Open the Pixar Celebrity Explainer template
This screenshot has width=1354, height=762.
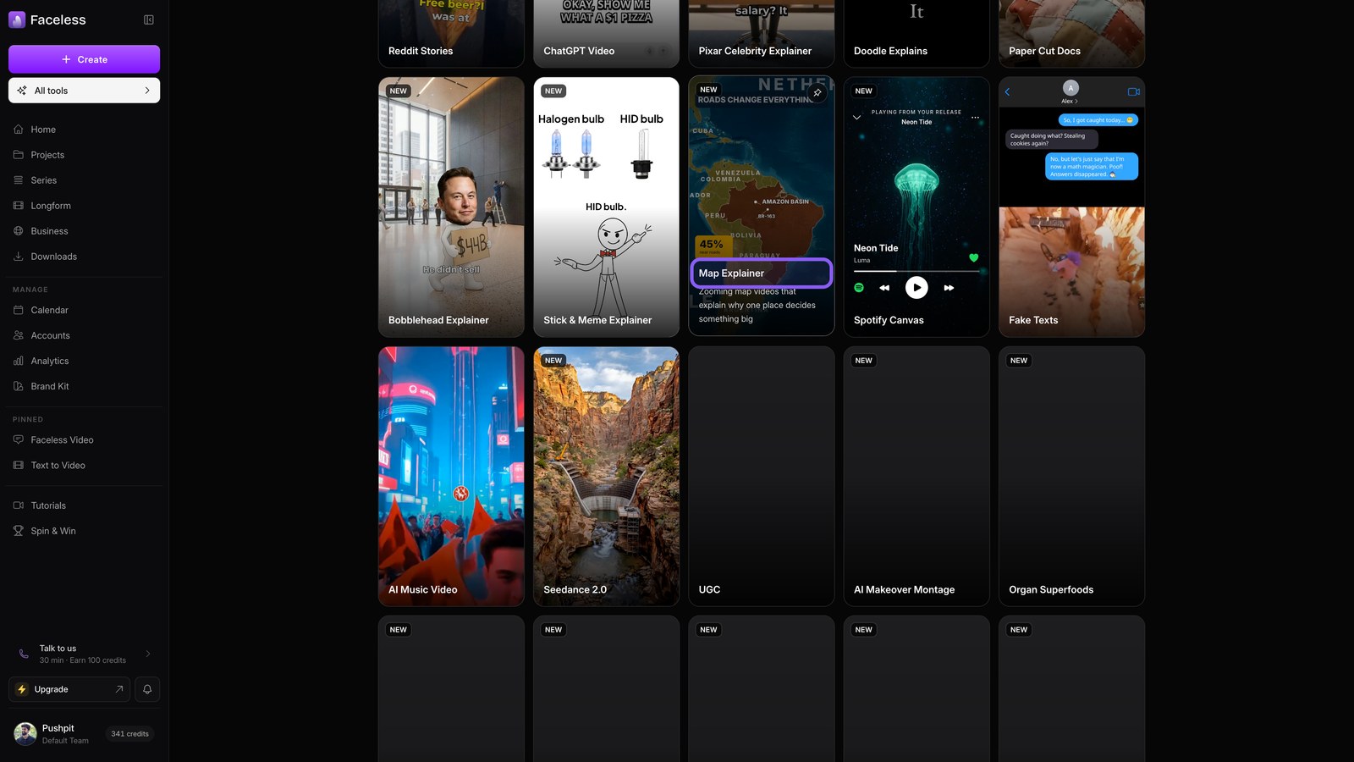point(762,34)
